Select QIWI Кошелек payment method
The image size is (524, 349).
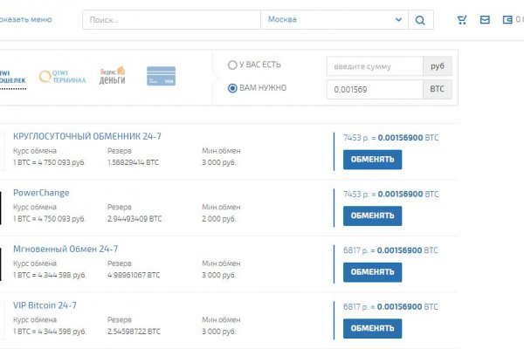click(x=13, y=76)
